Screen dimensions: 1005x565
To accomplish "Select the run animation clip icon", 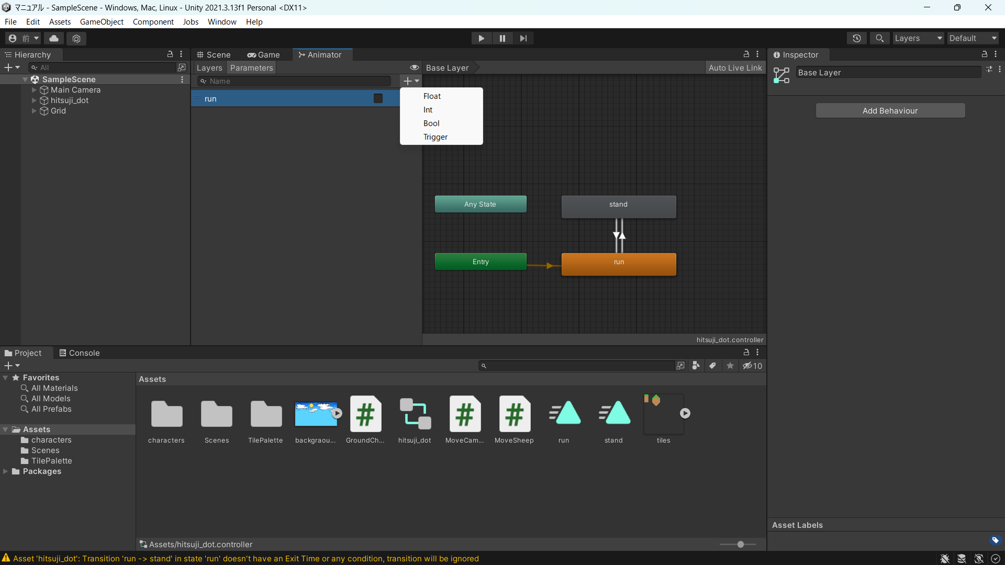I will tap(564, 413).
